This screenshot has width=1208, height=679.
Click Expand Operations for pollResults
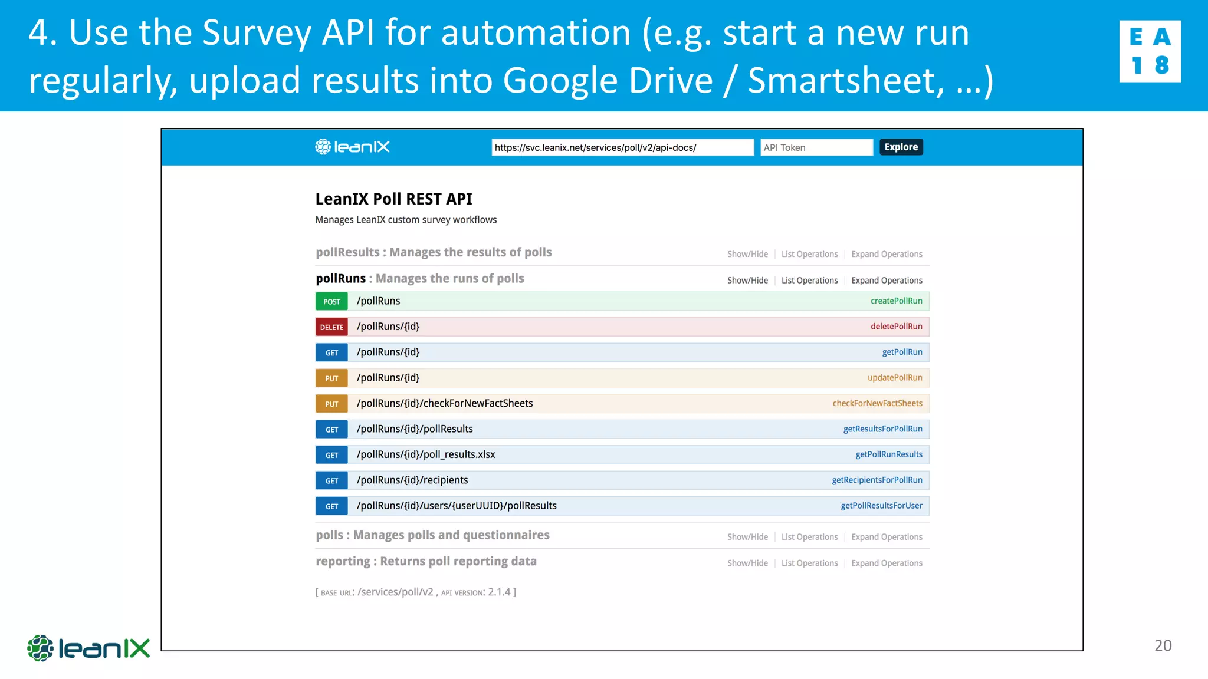tap(887, 254)
